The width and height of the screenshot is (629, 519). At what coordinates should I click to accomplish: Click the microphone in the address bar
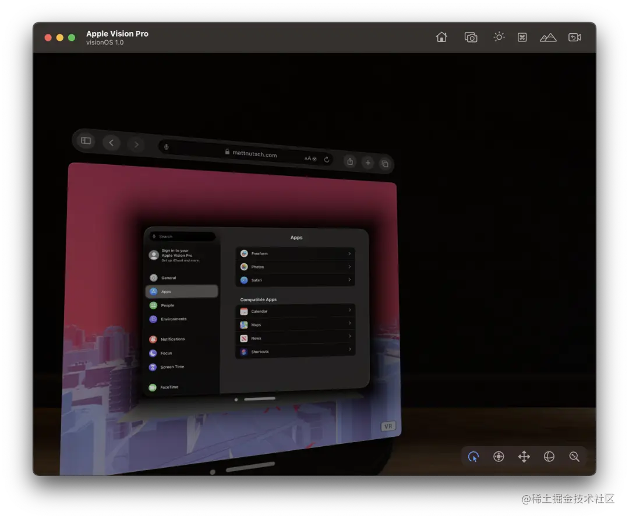coord(166,147)
